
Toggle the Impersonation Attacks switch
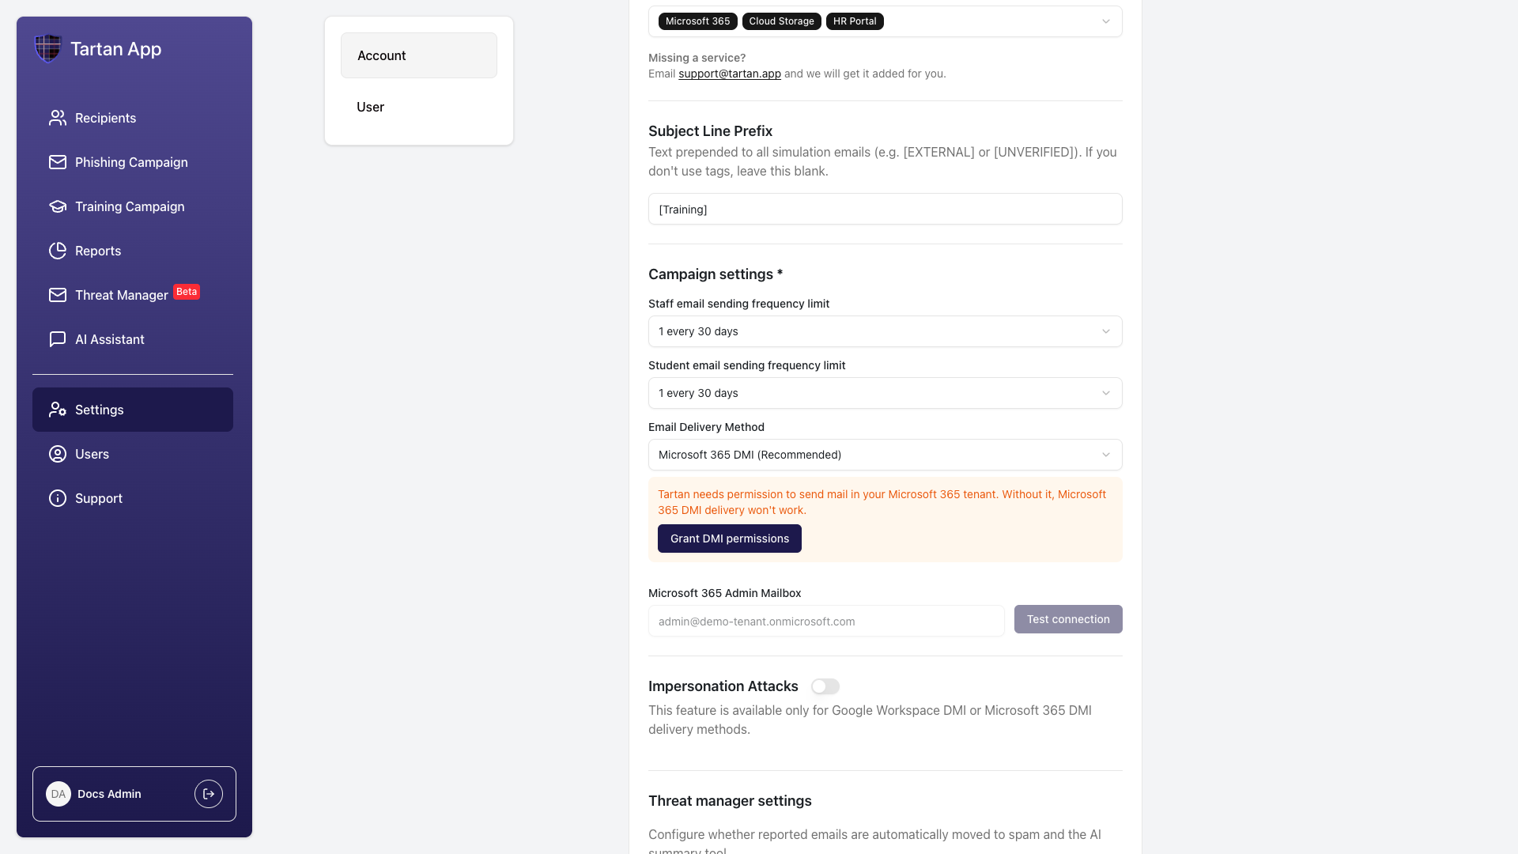pyautogui.click(x=825, y=686)
